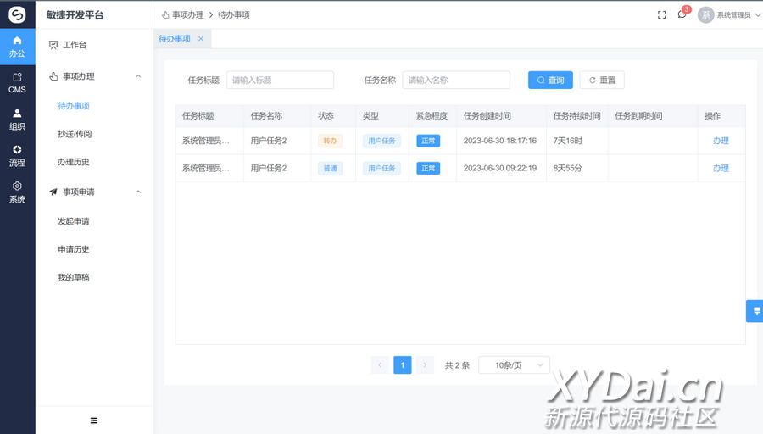
Task: Collapse sidebar using bottom menu icon
Action: 94,420
